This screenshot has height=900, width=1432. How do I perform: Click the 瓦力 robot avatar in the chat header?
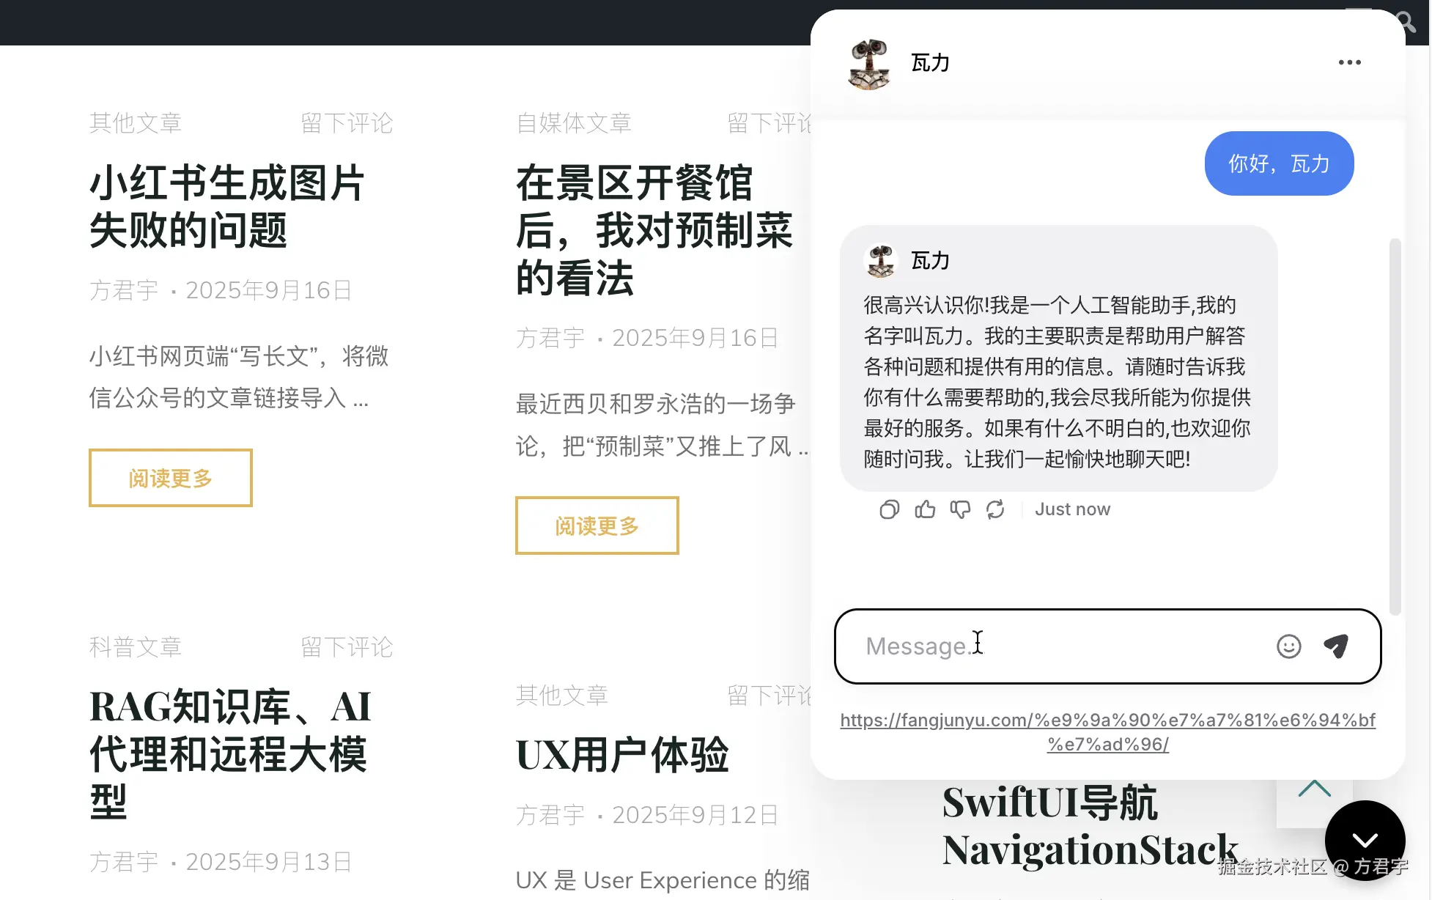[x=868, y=63]
